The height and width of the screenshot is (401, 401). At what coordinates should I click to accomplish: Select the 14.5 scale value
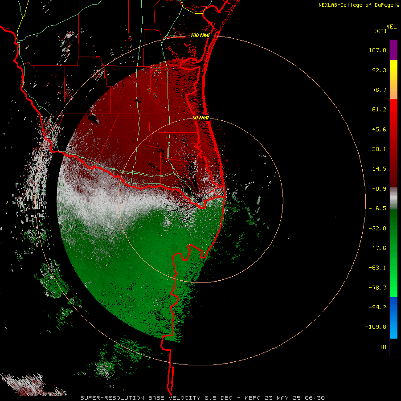(x=379, y=169)
